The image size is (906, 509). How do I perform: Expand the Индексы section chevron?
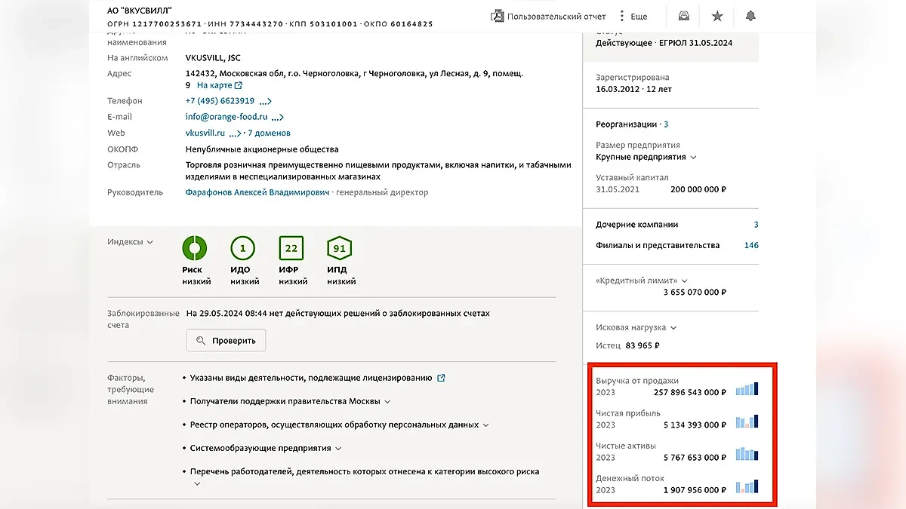tap(149, 242)
